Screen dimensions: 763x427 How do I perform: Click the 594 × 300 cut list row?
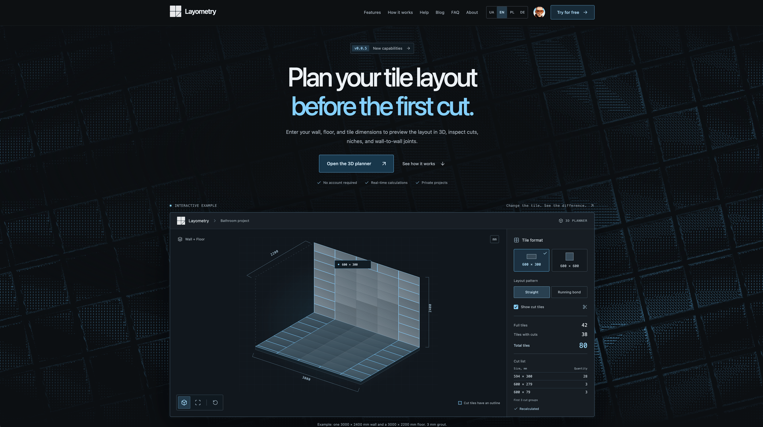[550, 376]
